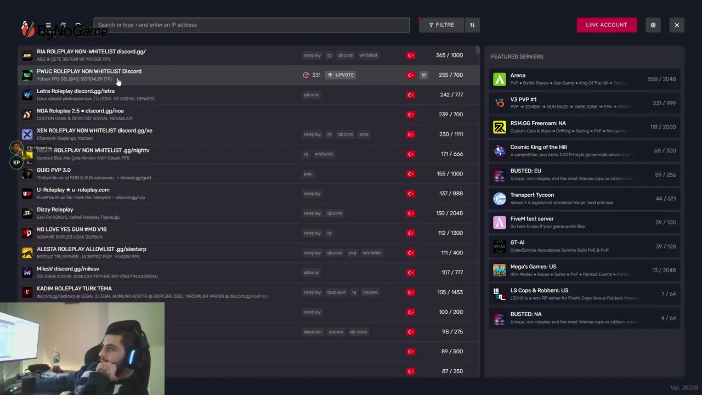Open the settings gear icon
The image size is (702, 395).
pyautogui.click(x=653, y=25)
